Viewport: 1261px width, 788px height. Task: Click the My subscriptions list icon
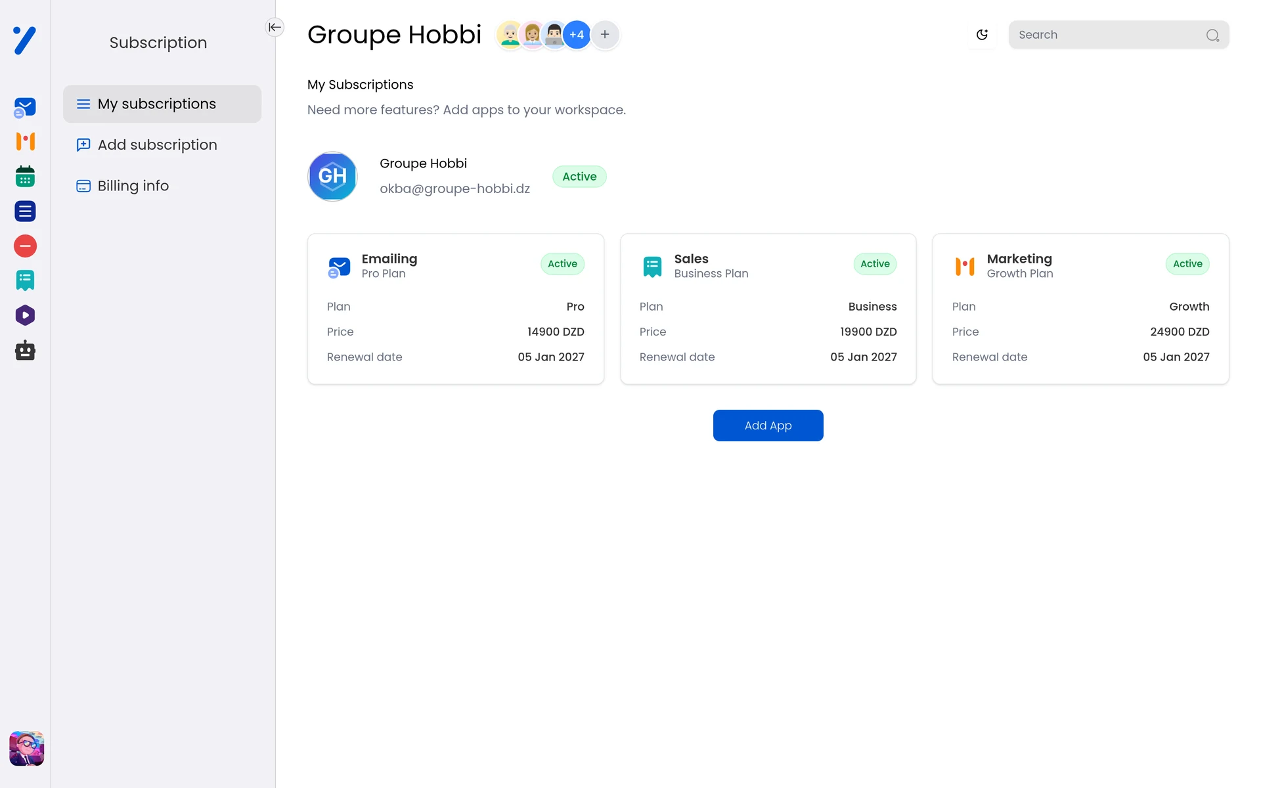coord(83,104)
